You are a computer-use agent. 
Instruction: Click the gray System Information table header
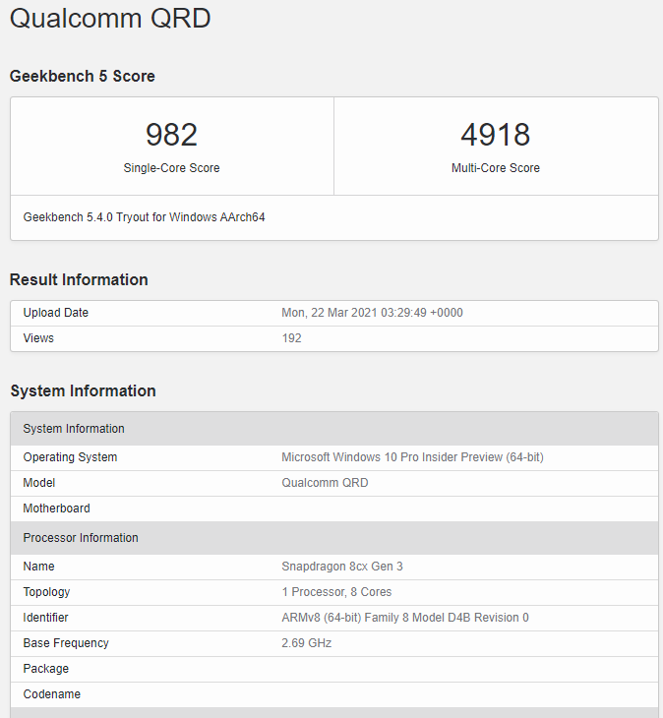click(x=334, y=429)
